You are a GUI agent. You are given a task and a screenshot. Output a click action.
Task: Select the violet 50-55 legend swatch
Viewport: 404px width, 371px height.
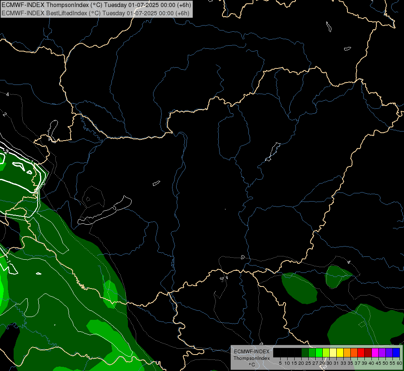point(389,352)
